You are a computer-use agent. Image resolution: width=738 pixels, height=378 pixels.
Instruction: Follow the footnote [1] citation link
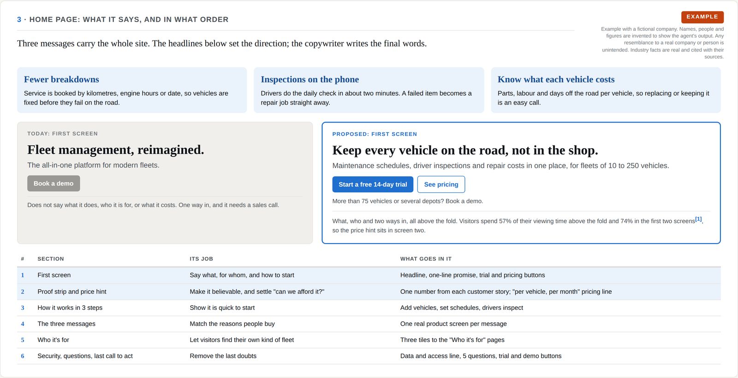coord(698,219)
